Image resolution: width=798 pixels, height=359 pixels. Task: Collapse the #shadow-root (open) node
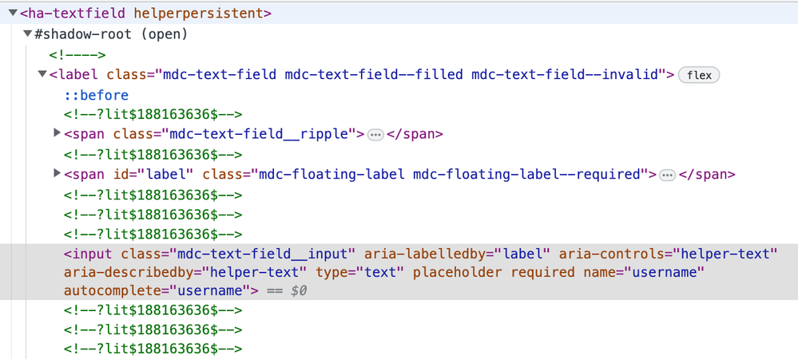pos(28,34)
